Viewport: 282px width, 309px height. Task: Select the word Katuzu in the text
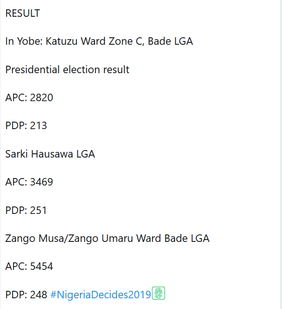(x=62, y=41)
